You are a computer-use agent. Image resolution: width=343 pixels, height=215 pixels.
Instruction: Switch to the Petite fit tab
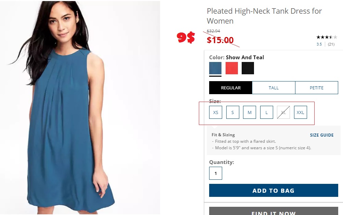click(317, 88)
